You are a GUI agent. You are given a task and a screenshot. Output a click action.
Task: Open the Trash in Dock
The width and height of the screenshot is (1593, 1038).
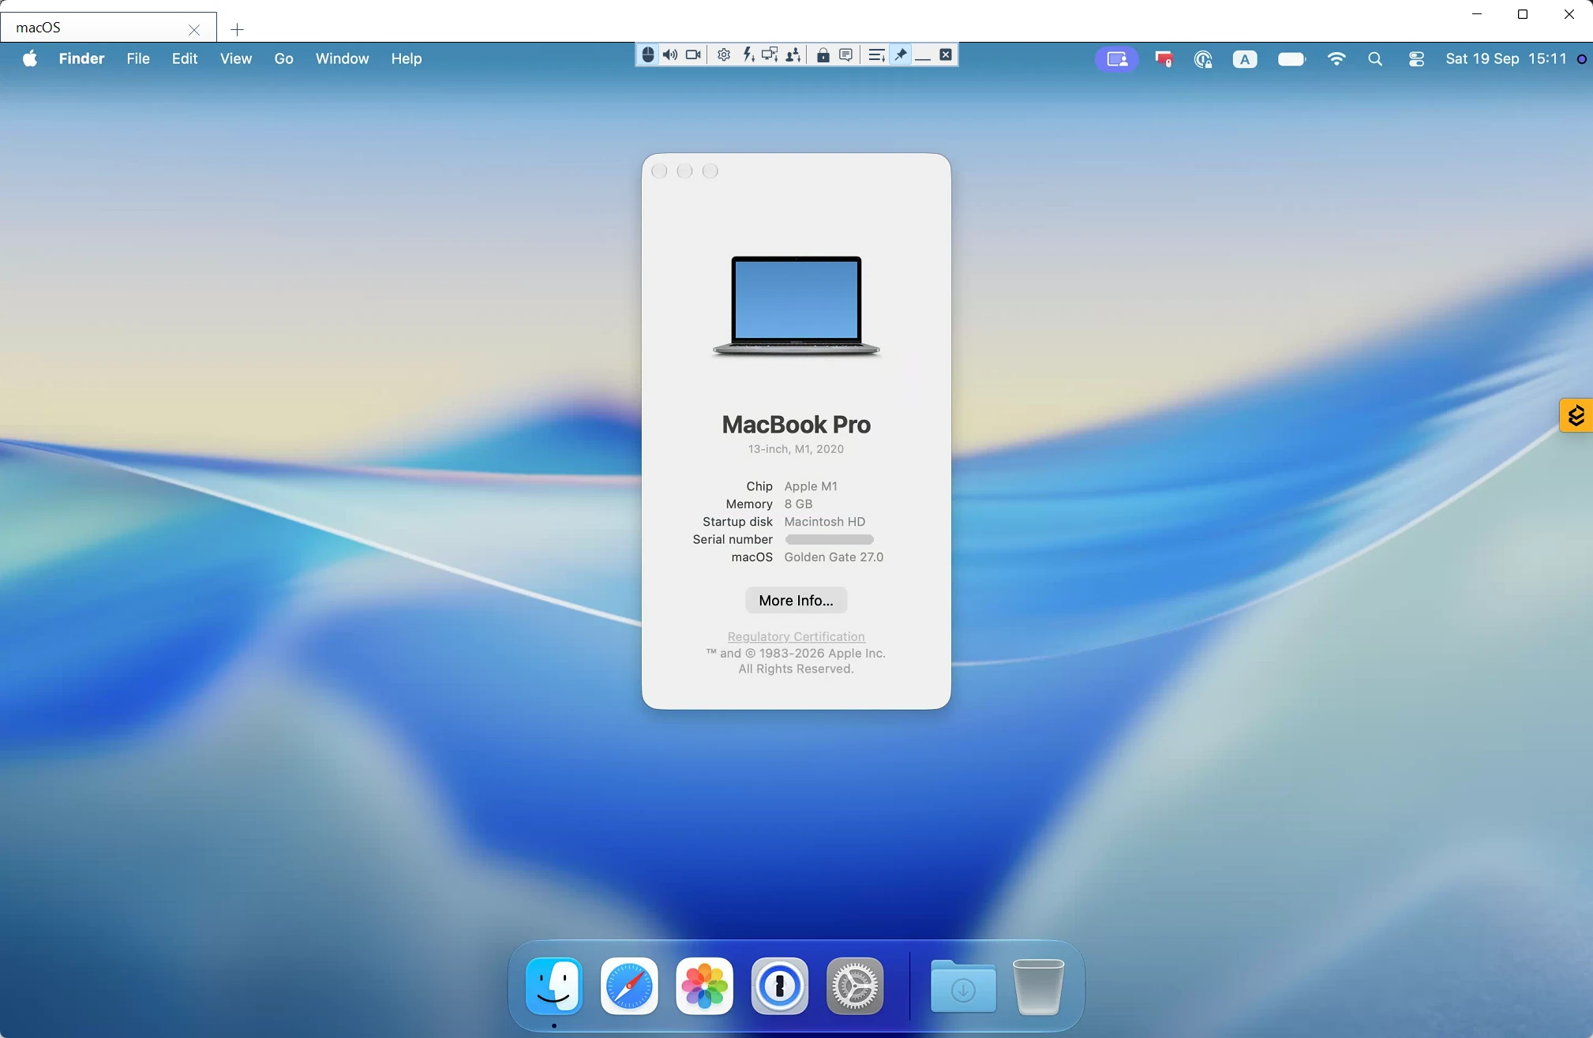pos(1038,986)
